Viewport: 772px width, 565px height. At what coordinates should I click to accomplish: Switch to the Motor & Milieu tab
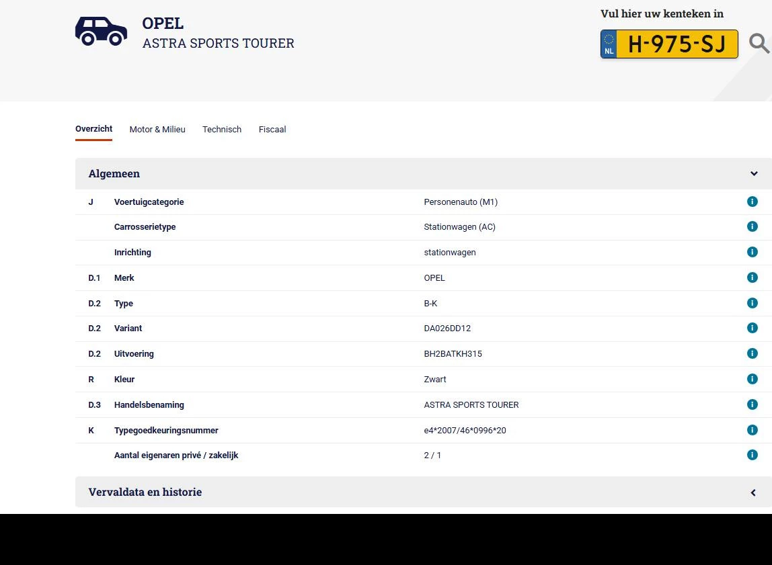157,129
